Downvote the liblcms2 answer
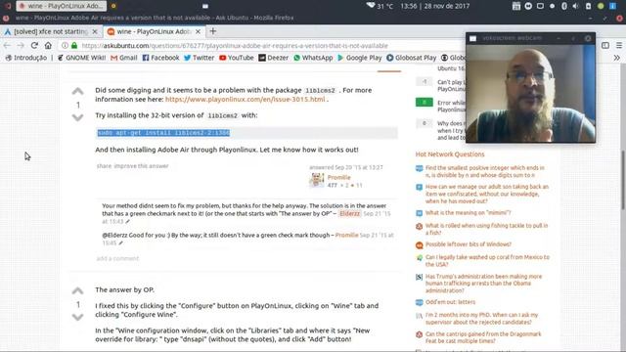 pos(78,117)
